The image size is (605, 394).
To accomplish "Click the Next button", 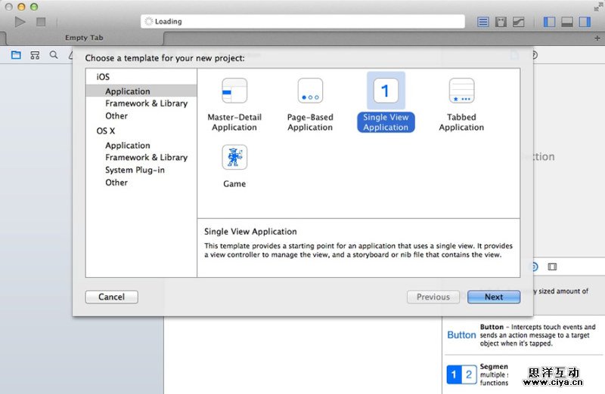I will click(494, 297).
